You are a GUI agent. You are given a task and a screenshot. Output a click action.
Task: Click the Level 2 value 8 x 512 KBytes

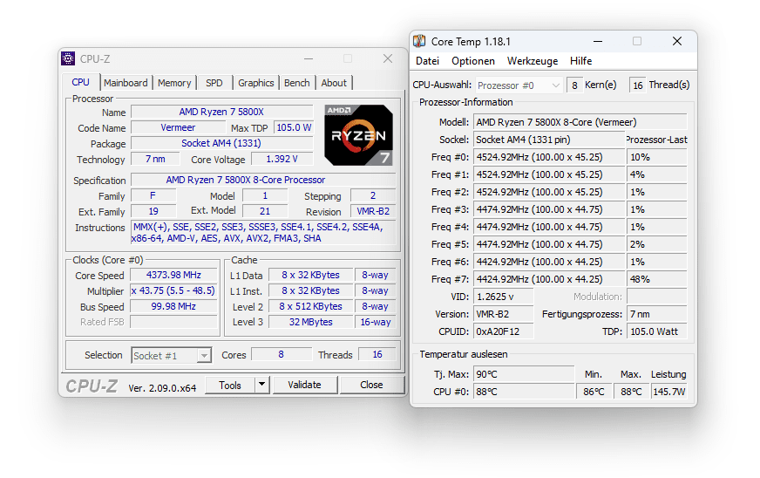[x=310, y=307]
